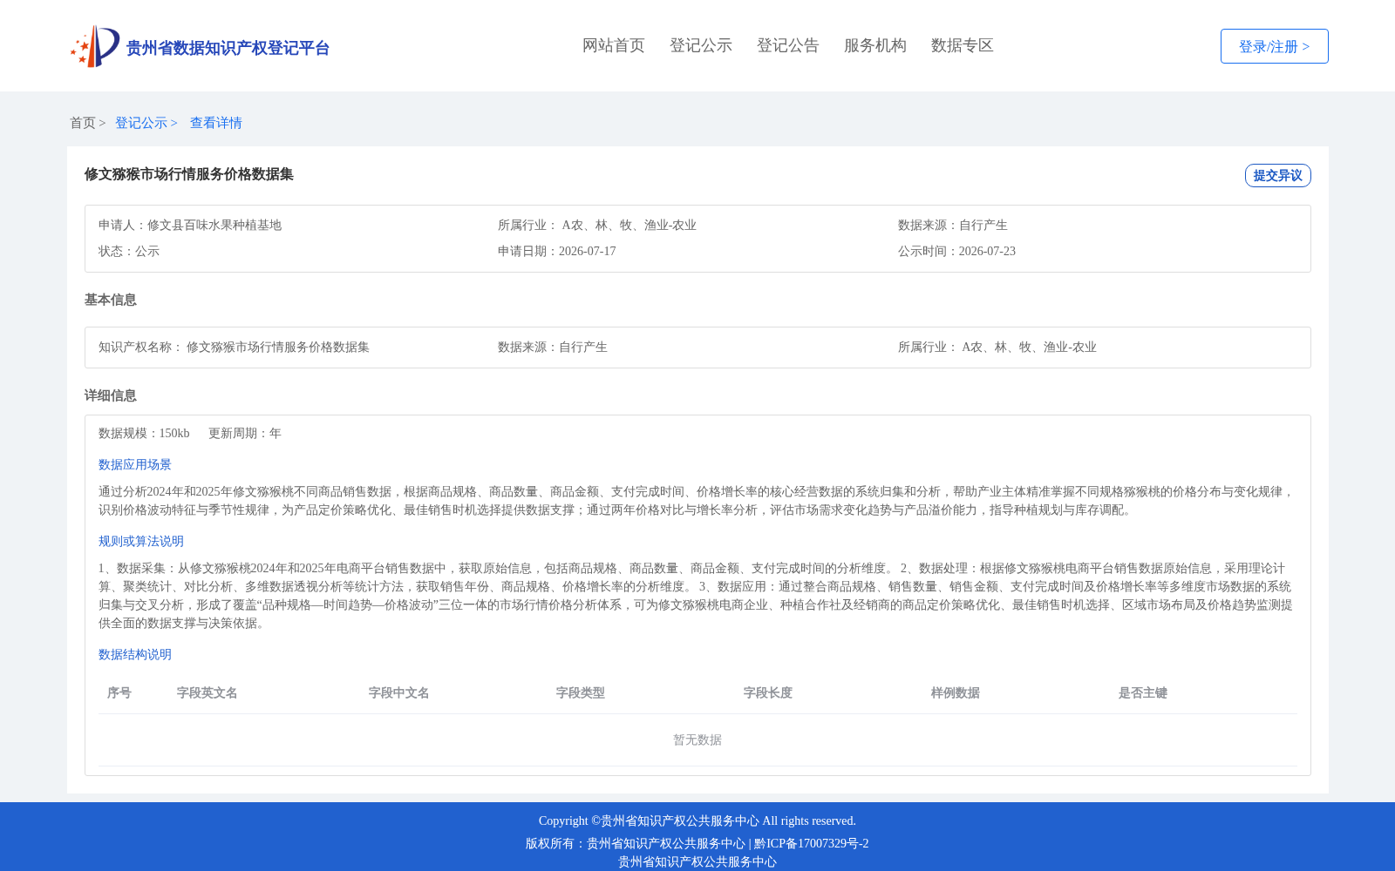Click the page title 修文猕猴市场行情服务价格数据集
This screenshot has height=871, width=1395.
coord(189,174)
